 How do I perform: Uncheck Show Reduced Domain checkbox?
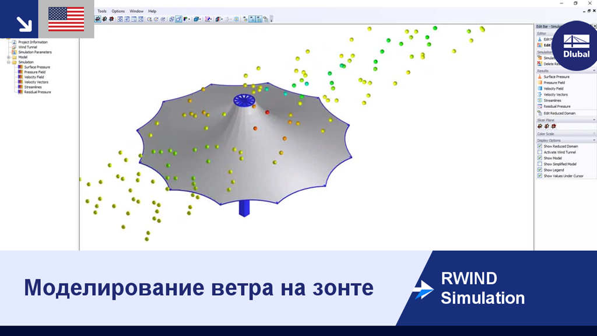(x=539, y=146)
